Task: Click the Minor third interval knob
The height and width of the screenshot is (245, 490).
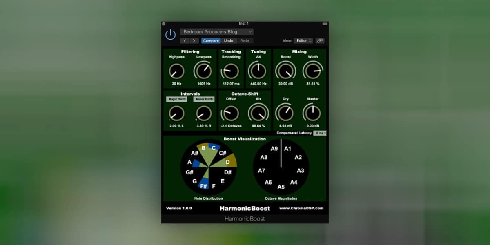Action: coord(203,114)
